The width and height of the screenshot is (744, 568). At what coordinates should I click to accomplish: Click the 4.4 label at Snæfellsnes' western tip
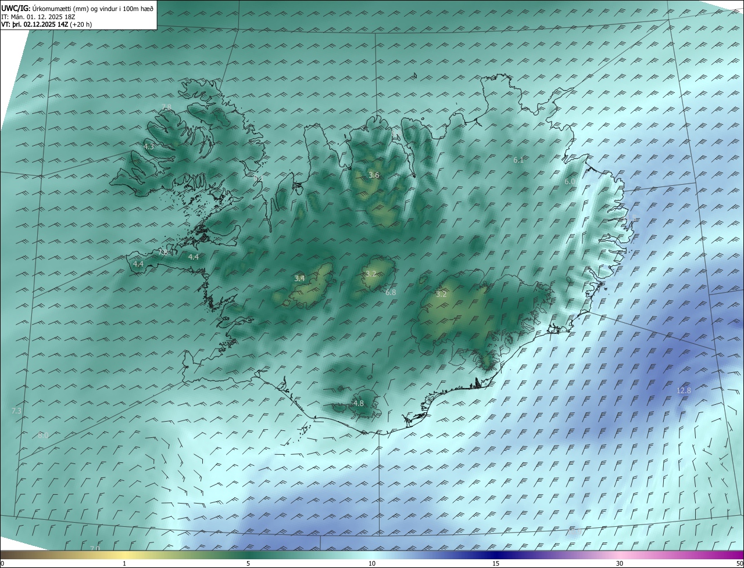click(138, 264)
